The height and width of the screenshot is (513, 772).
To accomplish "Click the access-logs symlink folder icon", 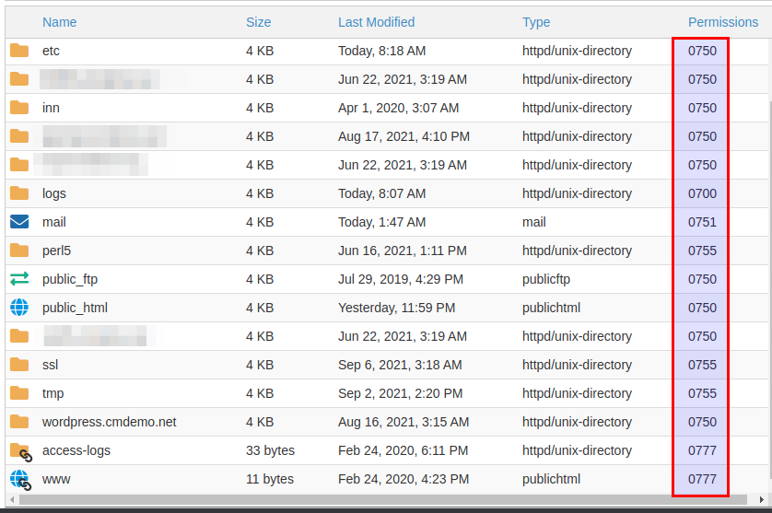I will (20, 451).
